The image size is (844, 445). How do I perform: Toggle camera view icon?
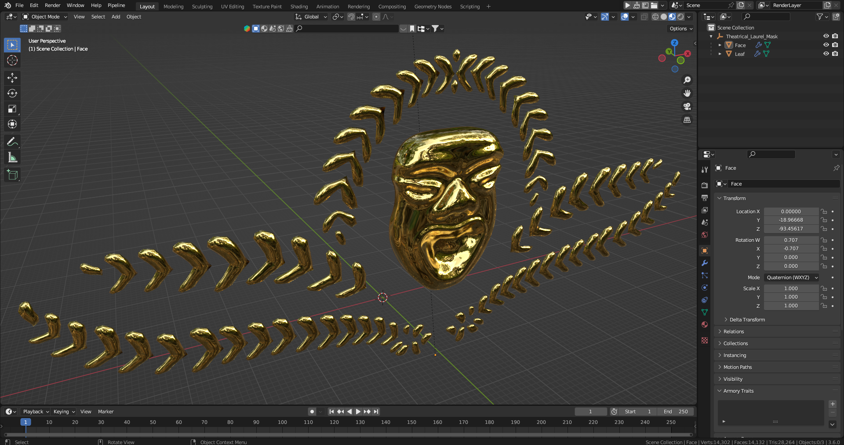687,106
